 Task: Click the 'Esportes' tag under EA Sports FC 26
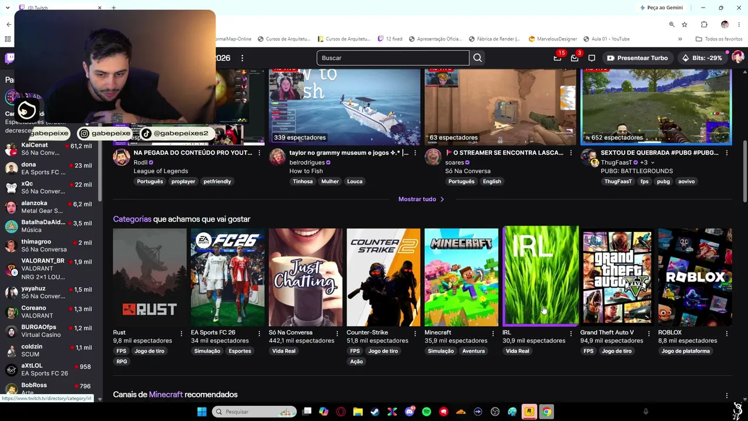pos(240,351)
